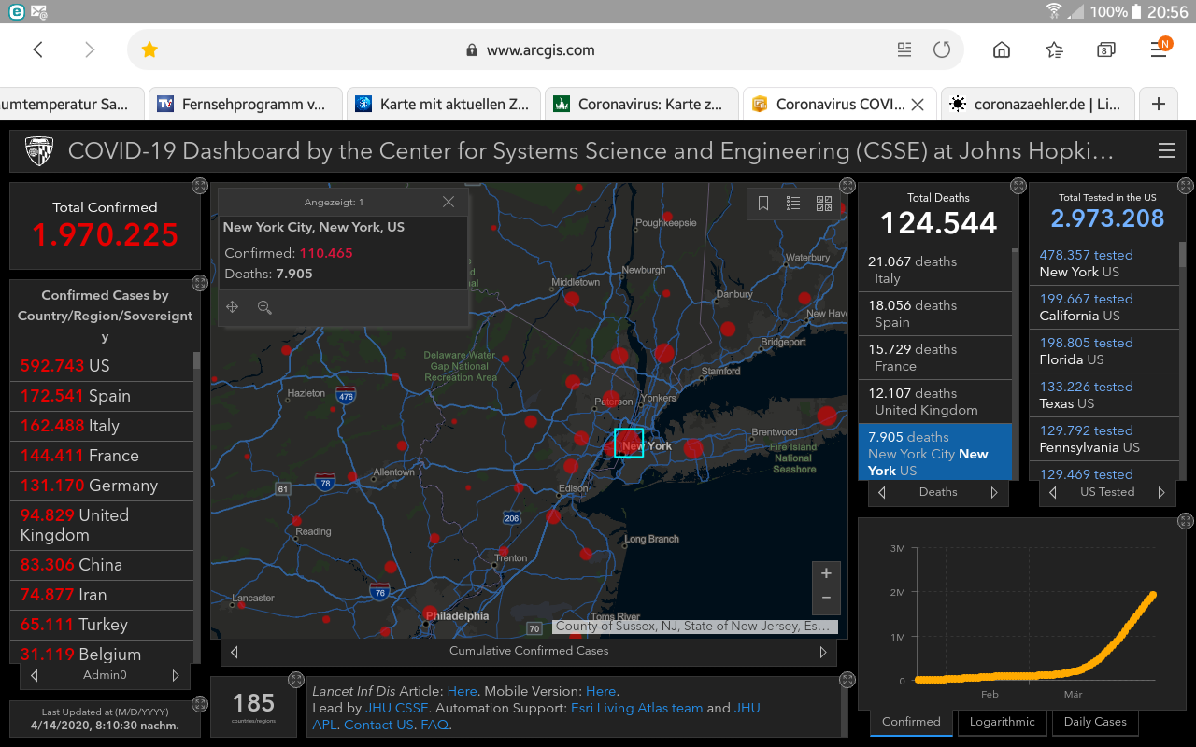Expand the Total Tested in US panel

1185,186
